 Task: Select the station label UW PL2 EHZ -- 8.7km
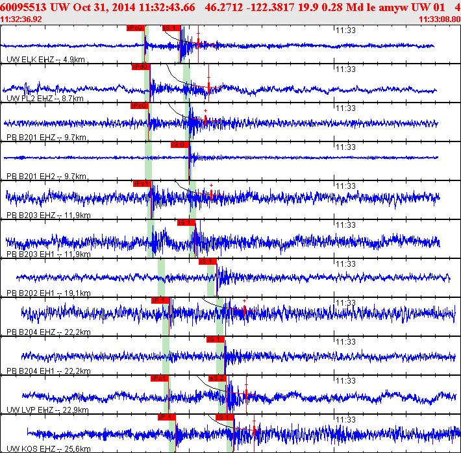[x=45, y=99]
